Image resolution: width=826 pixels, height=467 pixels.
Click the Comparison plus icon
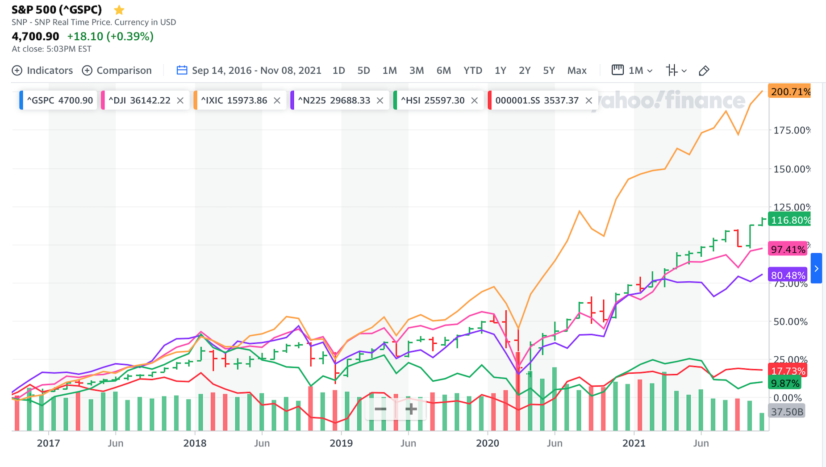87,71
